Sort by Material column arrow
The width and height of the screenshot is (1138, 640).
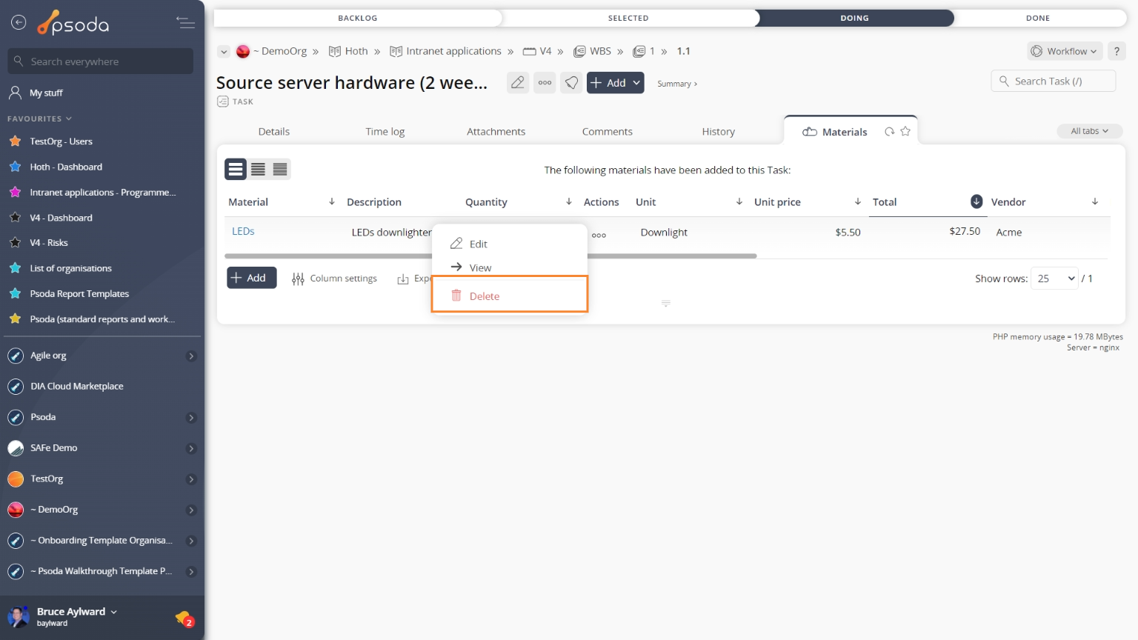click(331, 201)
